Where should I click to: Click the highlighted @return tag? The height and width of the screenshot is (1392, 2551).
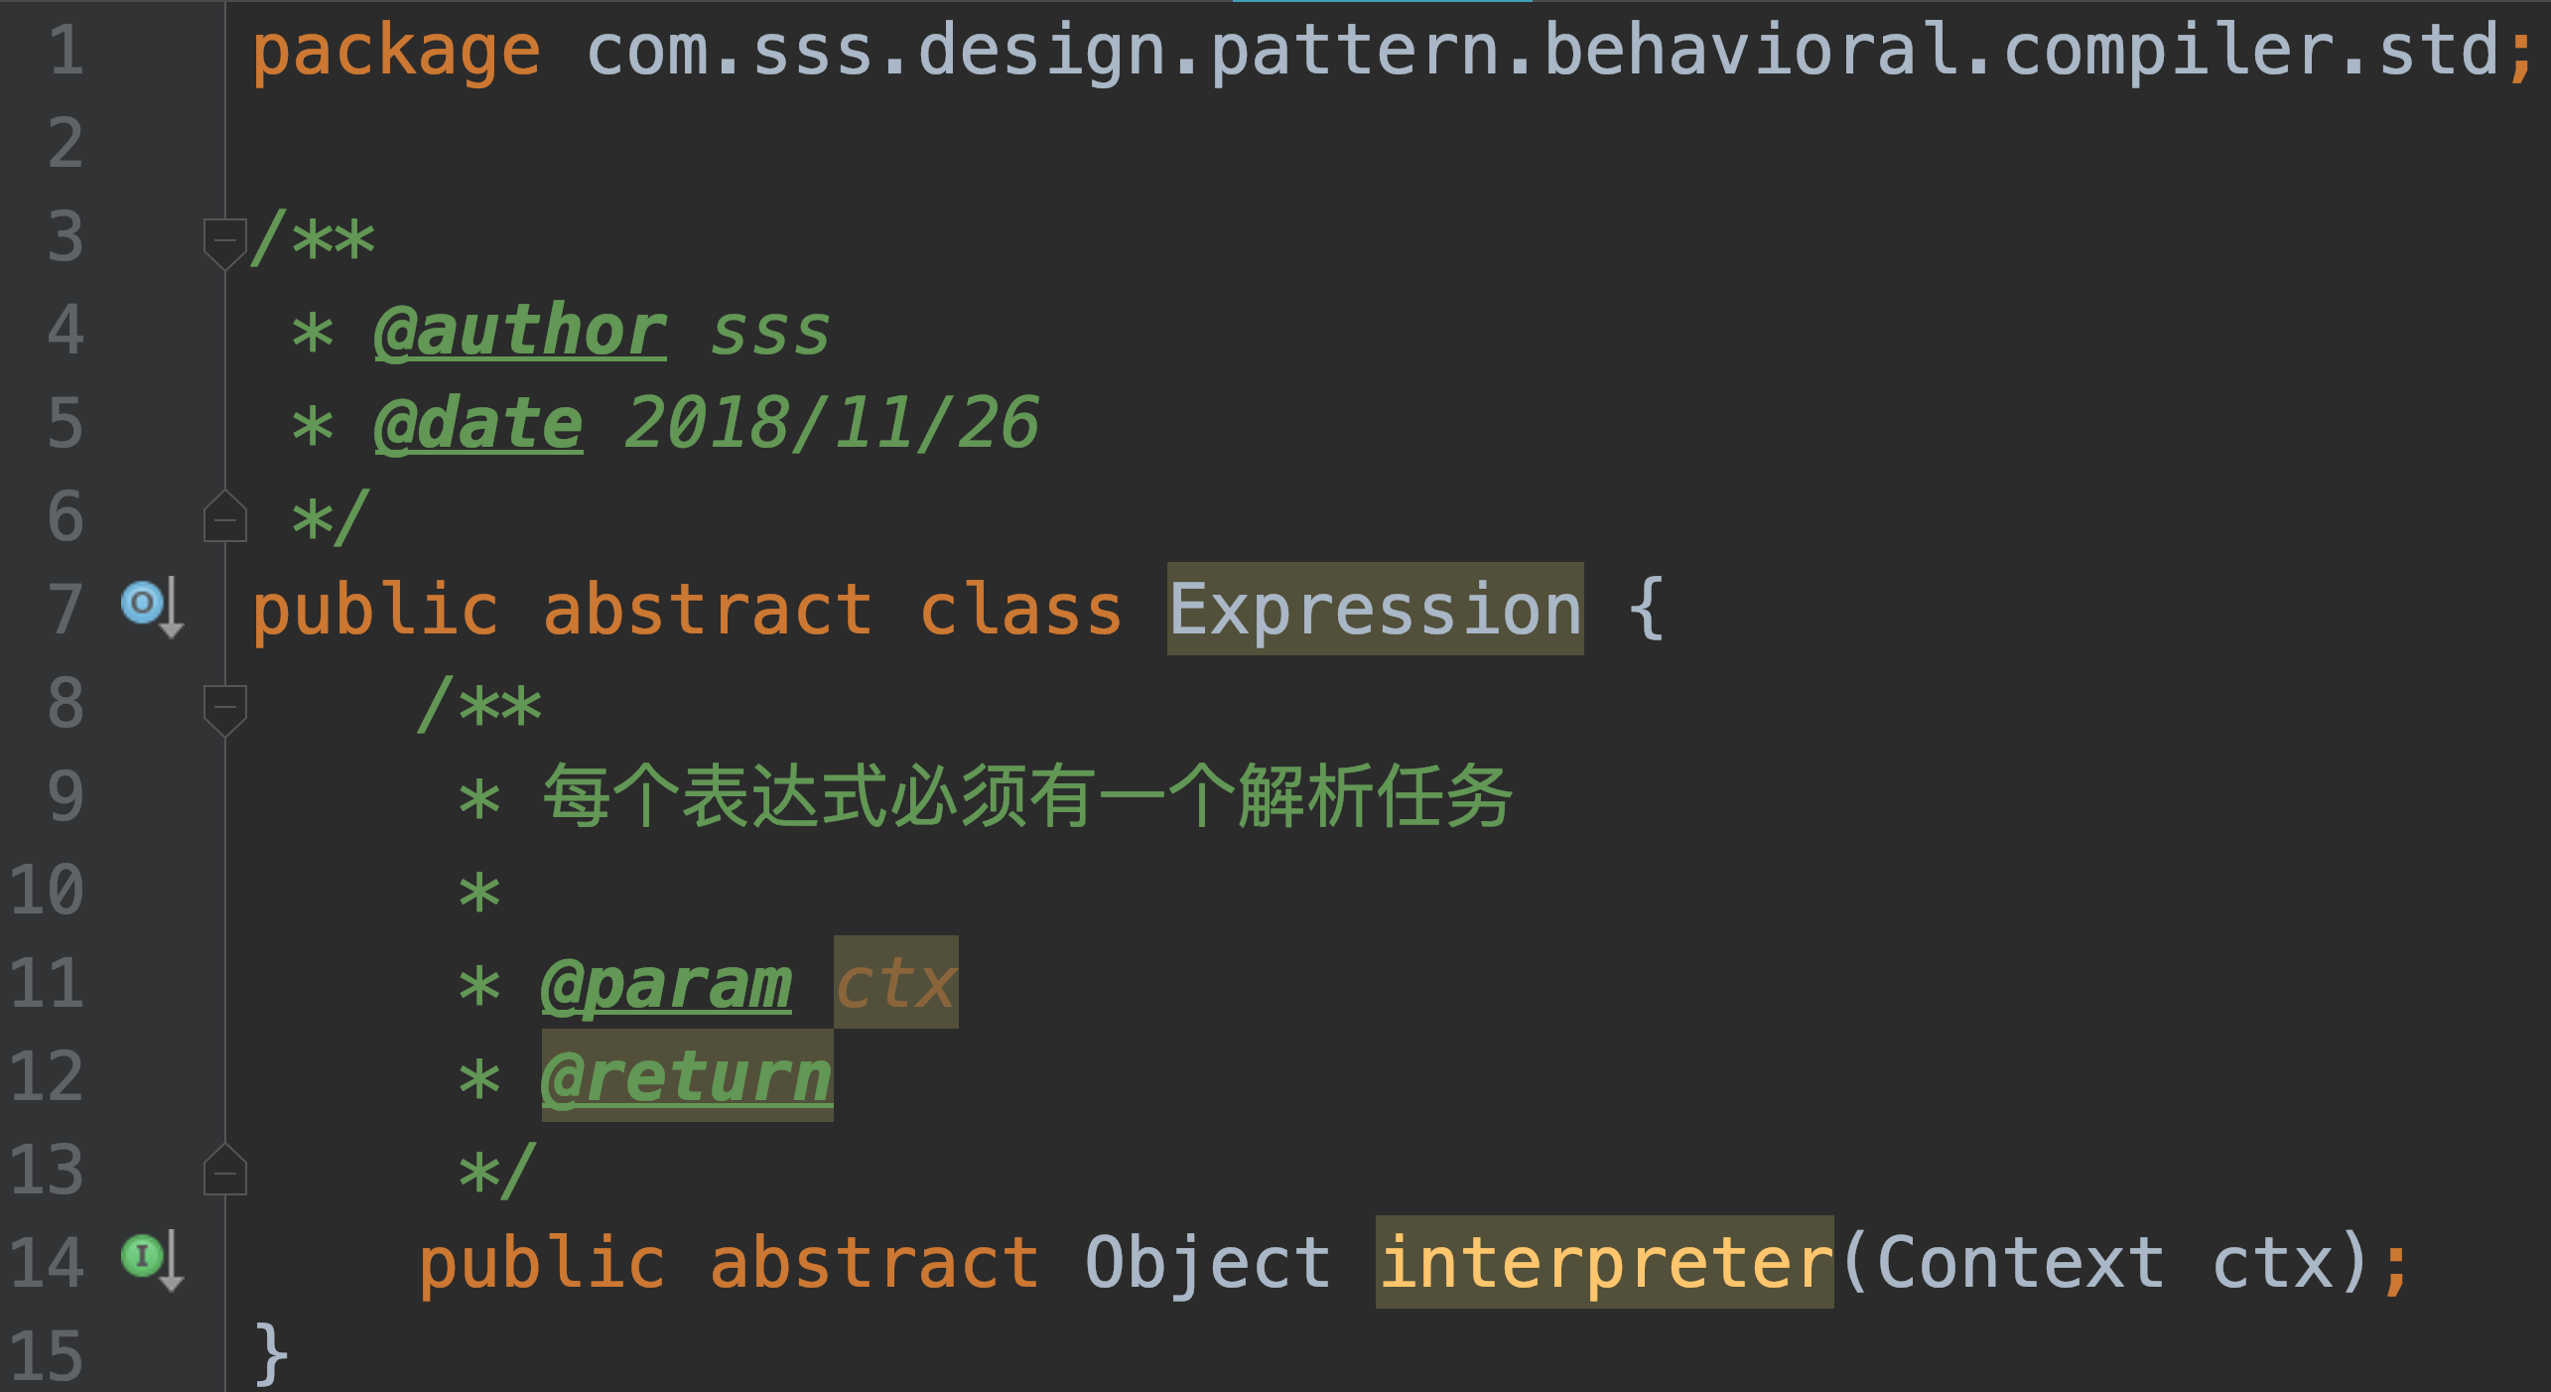(x=687, y=1077)
